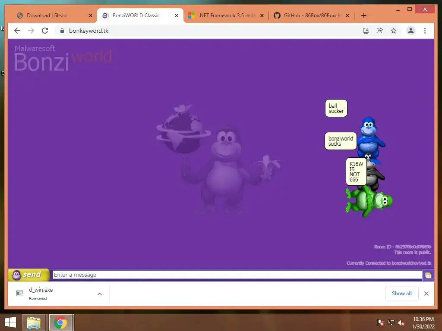Close the downloads bar
The image size is (442, 331).
(426, 294)
